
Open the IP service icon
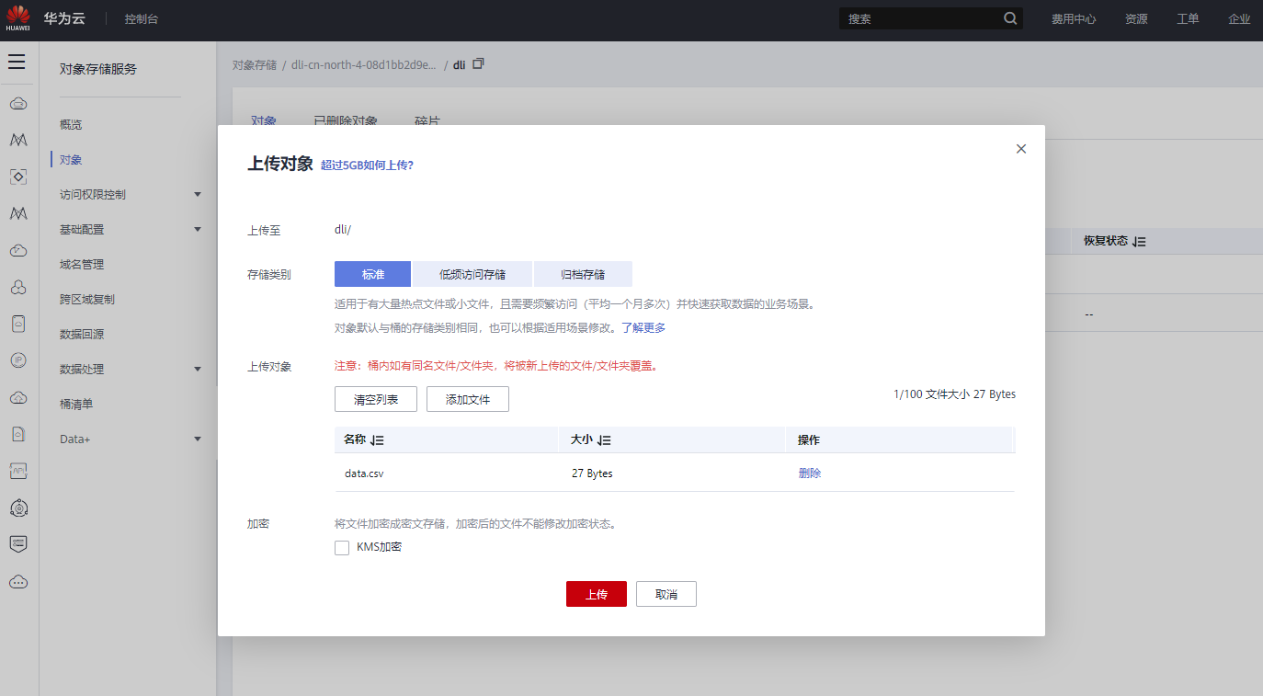click(x=18, y=360)
